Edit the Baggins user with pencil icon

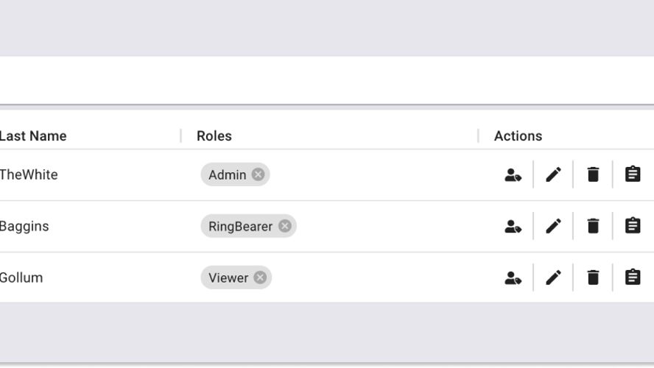point(553,226)
